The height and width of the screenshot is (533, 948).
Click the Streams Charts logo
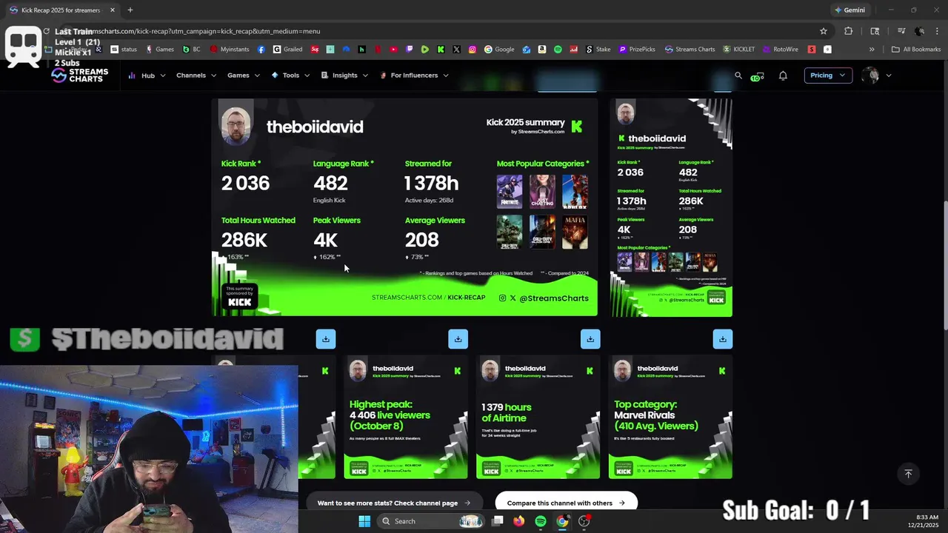(x=80, y=75)
